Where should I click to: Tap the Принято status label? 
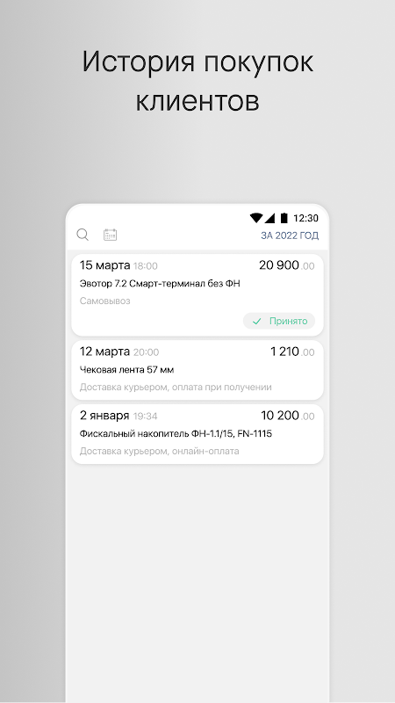pos(289,321)
